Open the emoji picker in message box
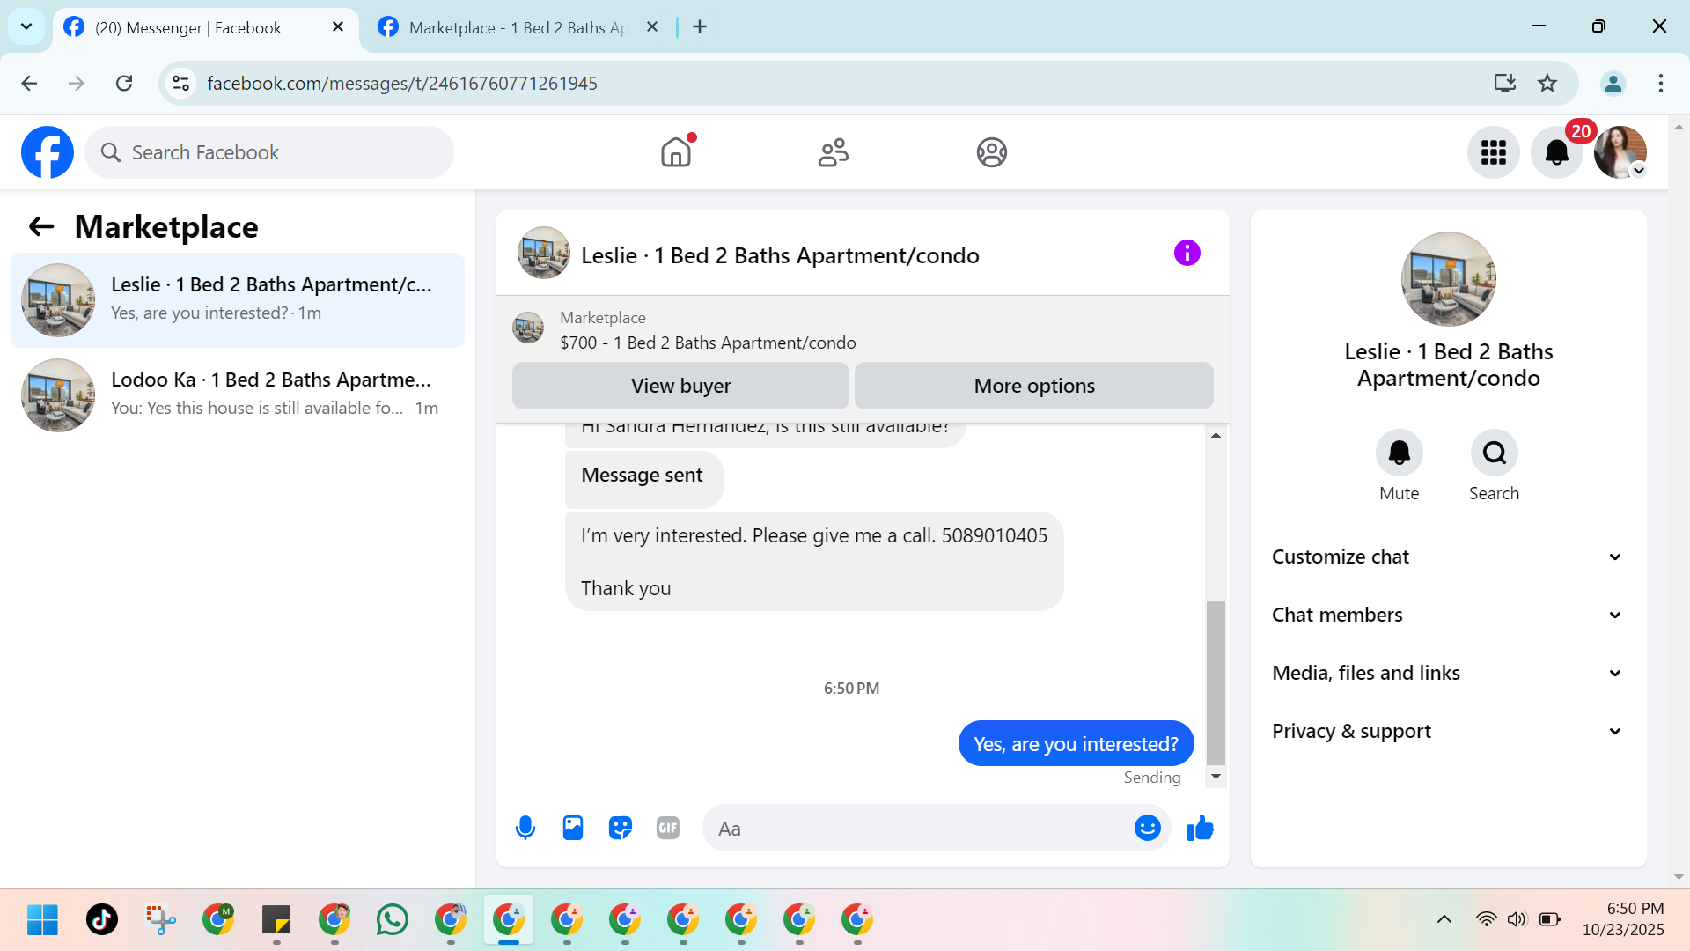 click(x=1147, y=828)
